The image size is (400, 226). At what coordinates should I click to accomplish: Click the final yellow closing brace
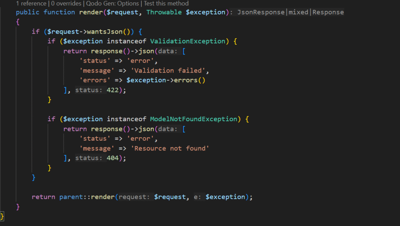click(2, 216)
